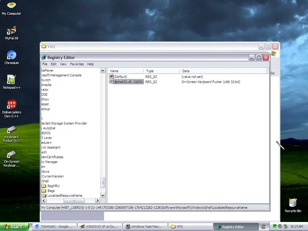Click the Registry Editor taskbar button
Screen dimensions: 308x231
click(x=236, y=227)
